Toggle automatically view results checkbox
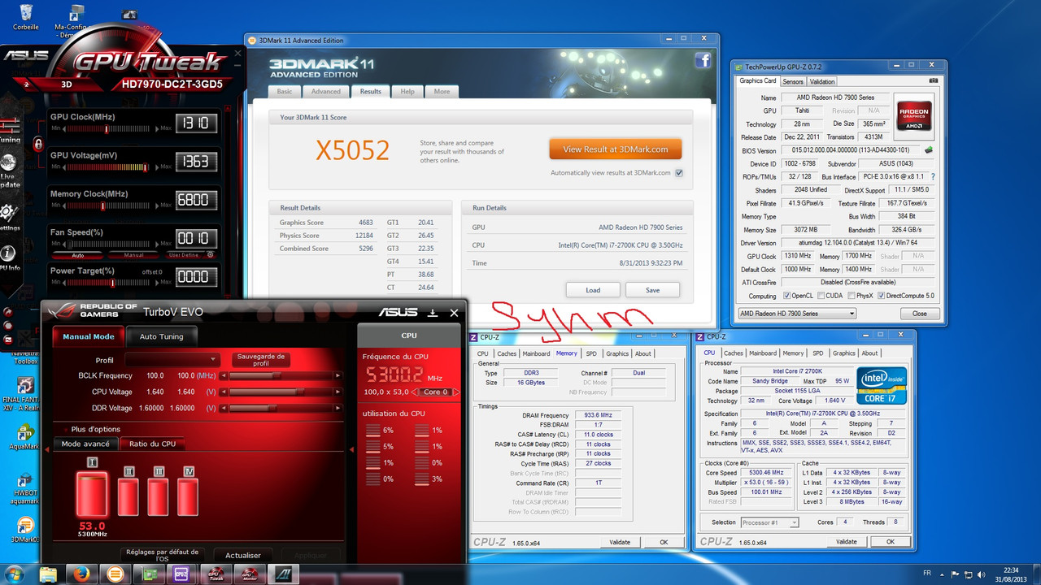Image resolution: width=1041 pixels, height=585 pixels. [678, 173]
